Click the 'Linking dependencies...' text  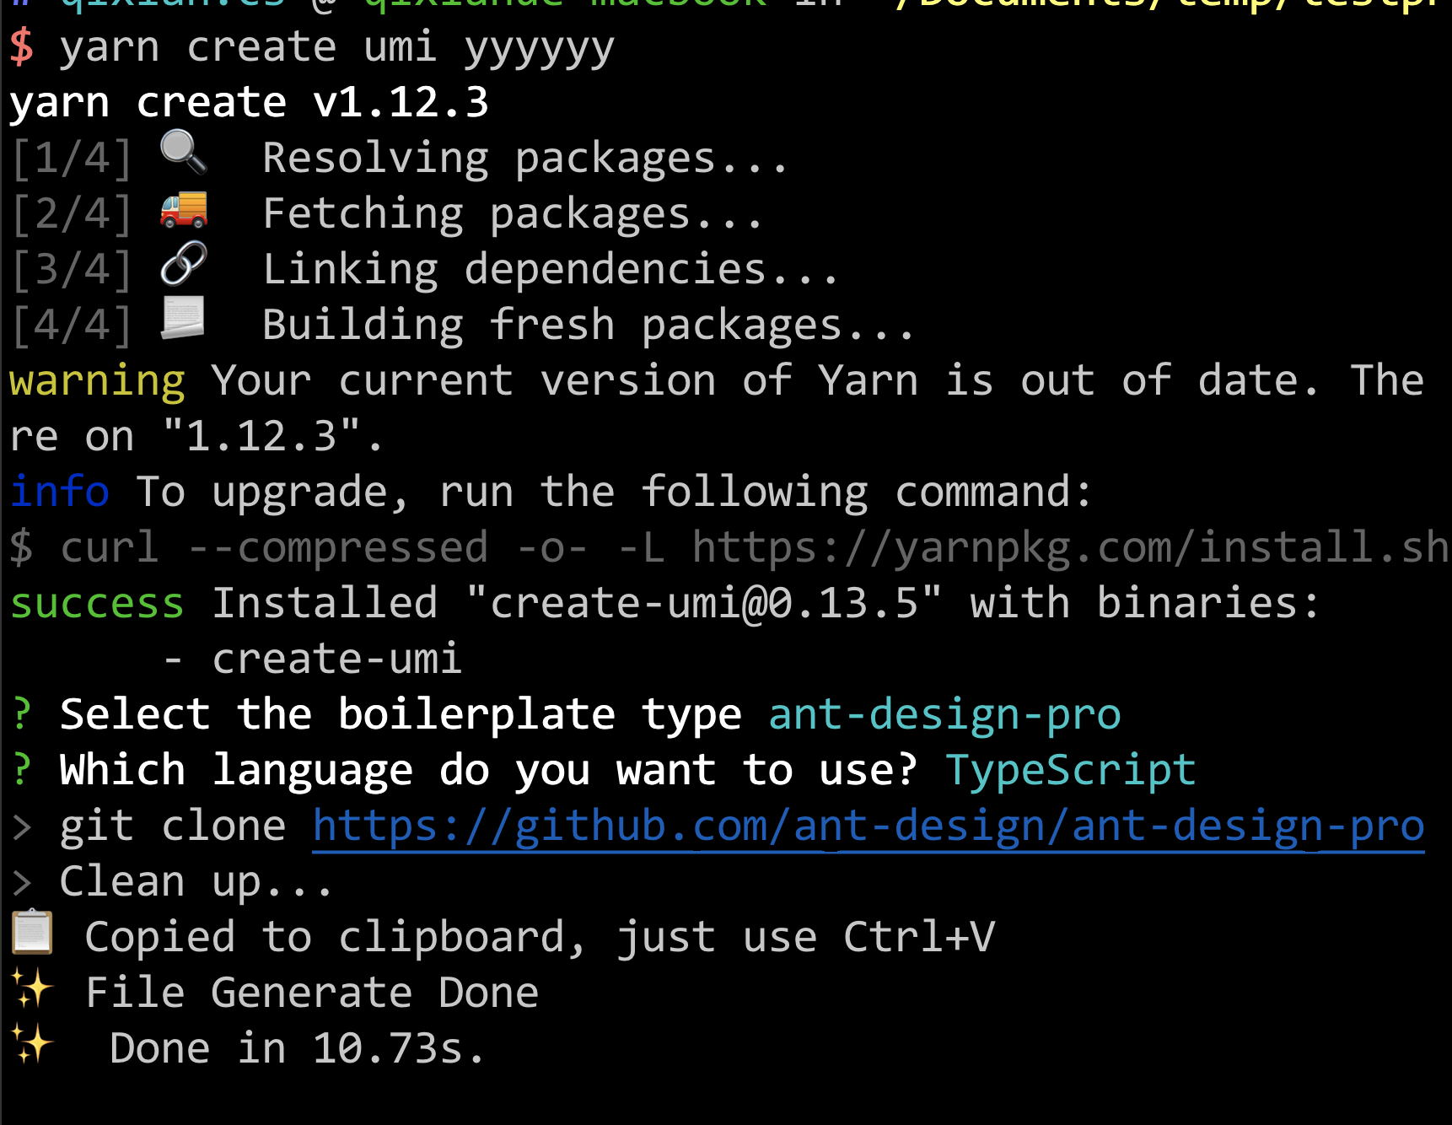tap(550, 270)
